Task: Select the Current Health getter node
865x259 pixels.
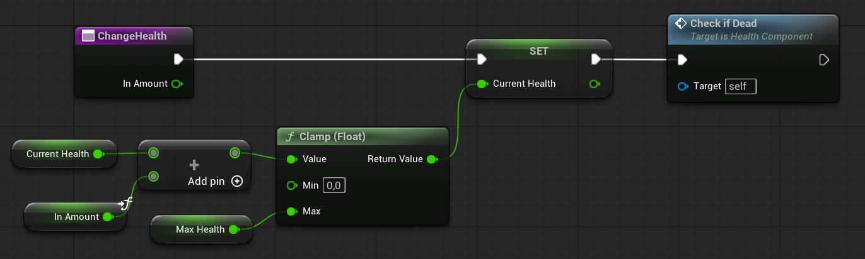Action: pos(58,154)
